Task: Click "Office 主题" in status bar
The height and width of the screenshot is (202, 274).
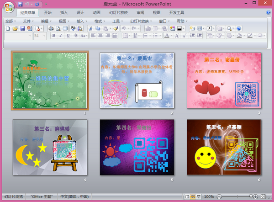Action: tap(42, 197)
